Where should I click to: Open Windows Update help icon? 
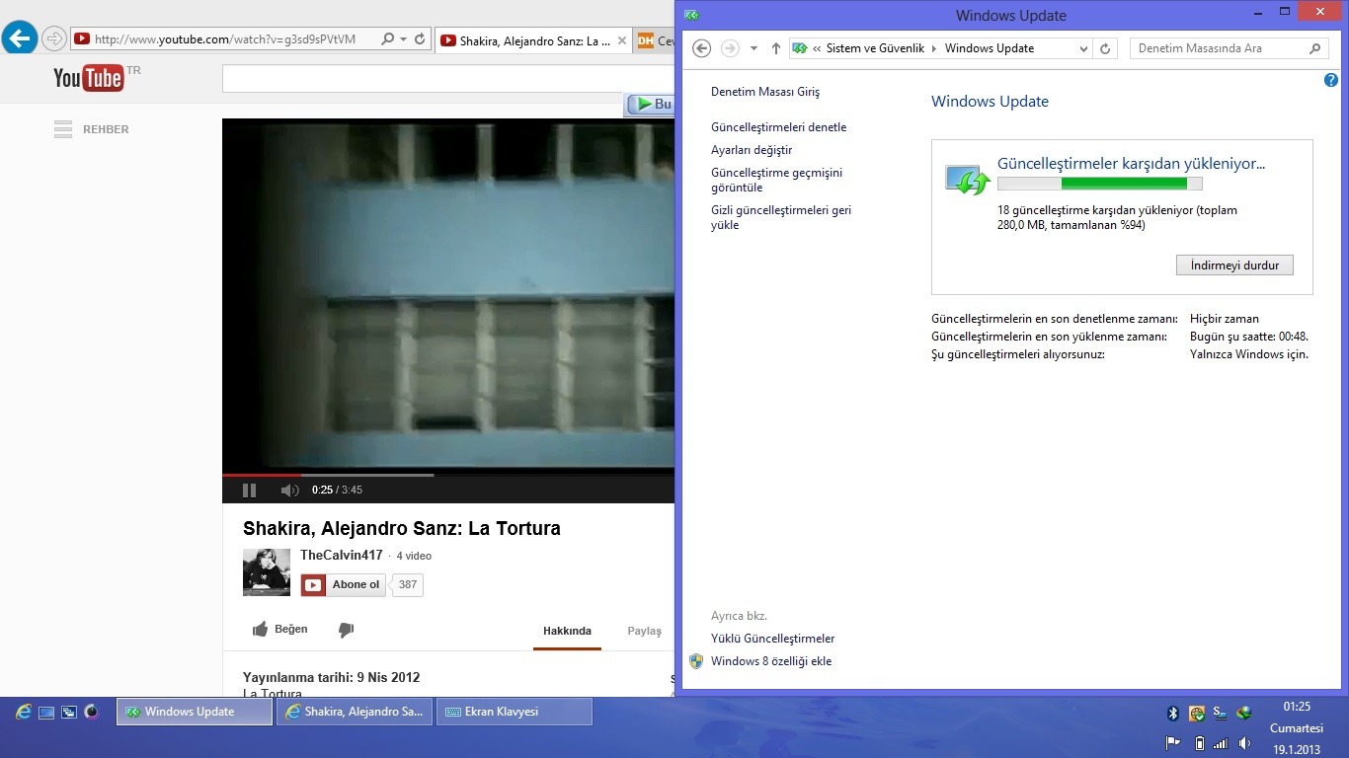coord(1330,80)
